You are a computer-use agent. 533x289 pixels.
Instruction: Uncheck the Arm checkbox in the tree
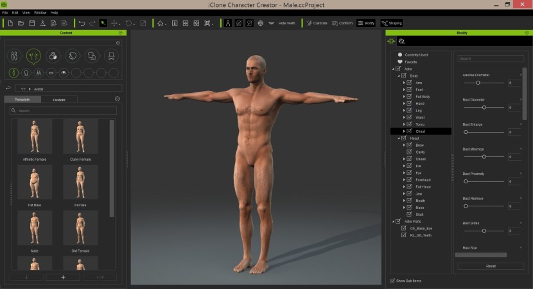[x=409, y=83]
